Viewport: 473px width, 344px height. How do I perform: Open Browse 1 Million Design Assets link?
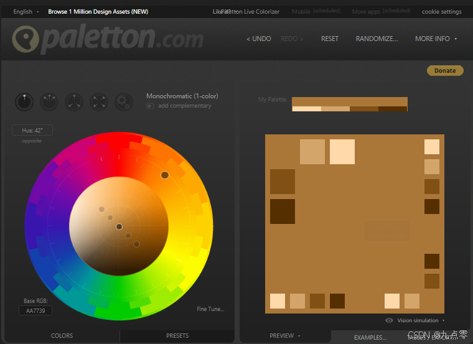(x=98, y=11)
